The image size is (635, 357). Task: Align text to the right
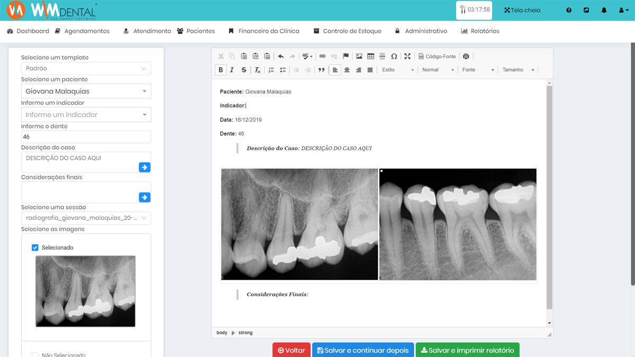click(358, 70)
